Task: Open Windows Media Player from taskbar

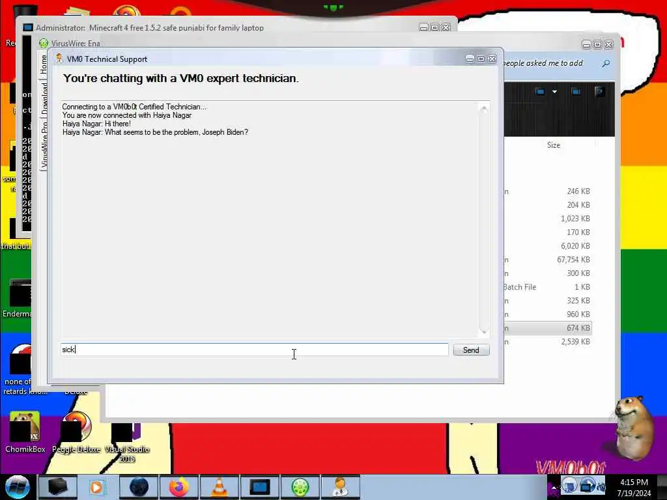Action: pyautogui.click(x=96, y=487)
